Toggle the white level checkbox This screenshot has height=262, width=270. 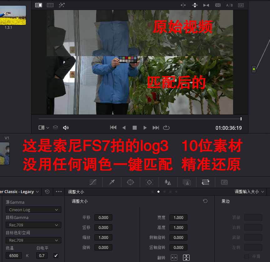pyautogui.click(x=56, y=255)
